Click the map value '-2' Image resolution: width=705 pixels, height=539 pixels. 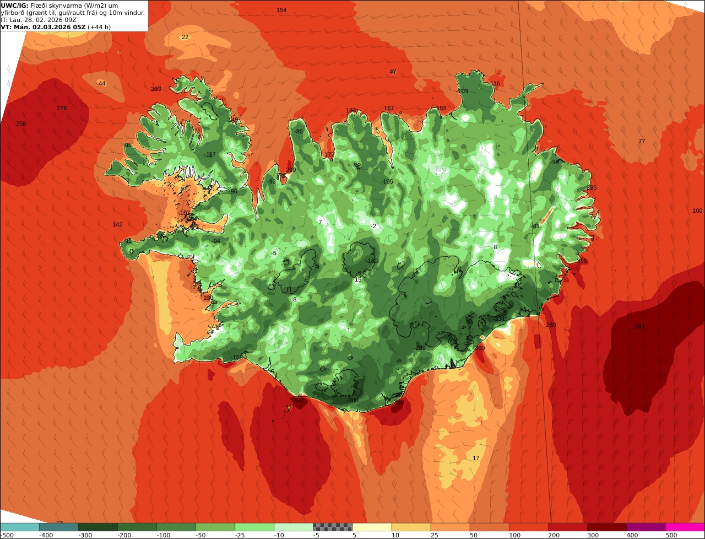click(x=373, y=226)
